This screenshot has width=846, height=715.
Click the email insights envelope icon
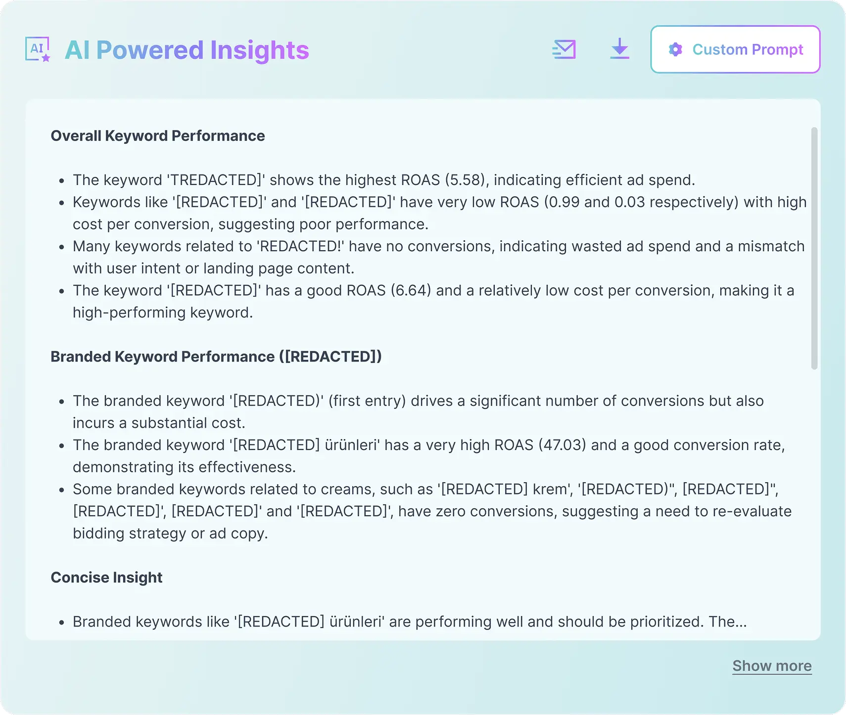click(564, 49)
